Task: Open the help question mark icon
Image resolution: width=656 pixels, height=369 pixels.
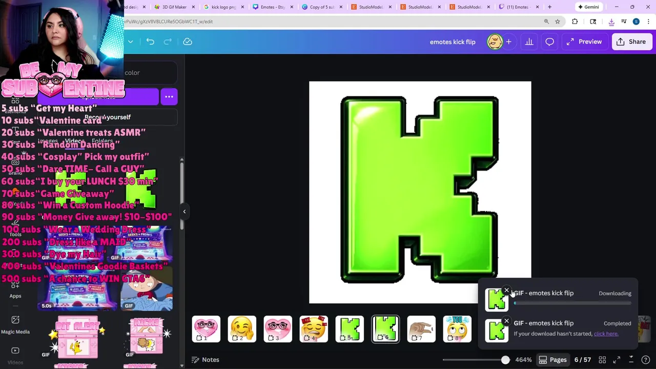Action: (x=646, y=360)
